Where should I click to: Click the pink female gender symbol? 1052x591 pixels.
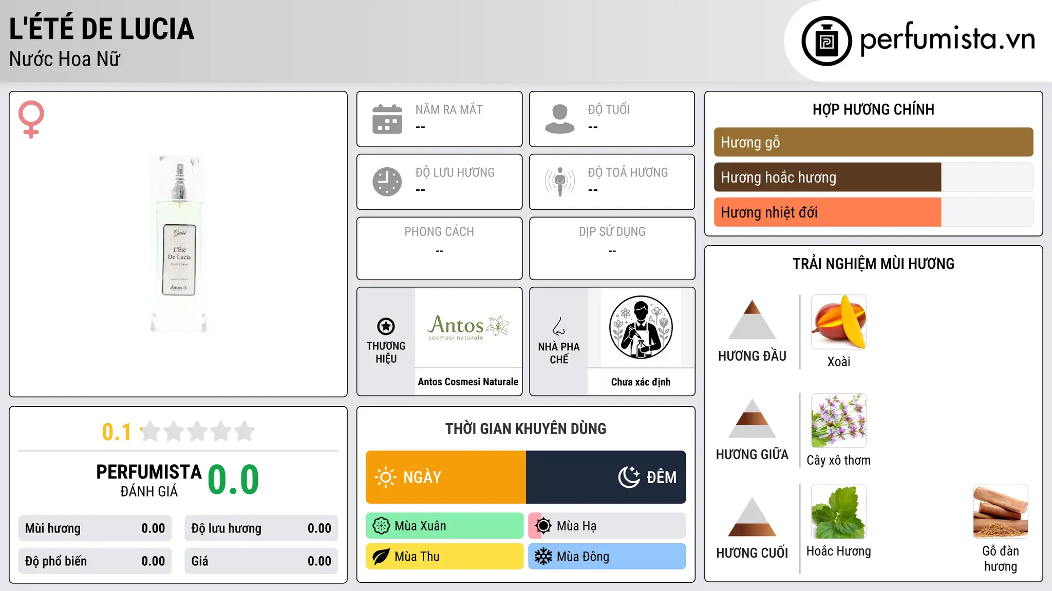pyautogui.click(x=31, y=120)
